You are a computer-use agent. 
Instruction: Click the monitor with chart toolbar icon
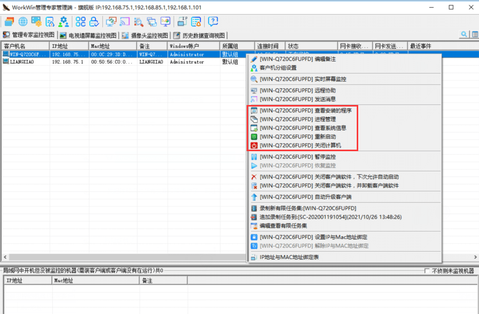pyautogui.click(x=165, y=21)
